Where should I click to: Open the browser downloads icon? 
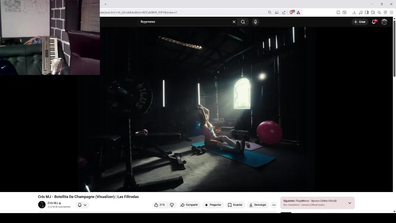354,12
